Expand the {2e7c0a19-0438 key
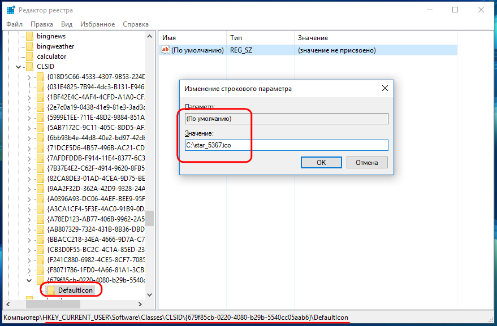 (29, 107)
